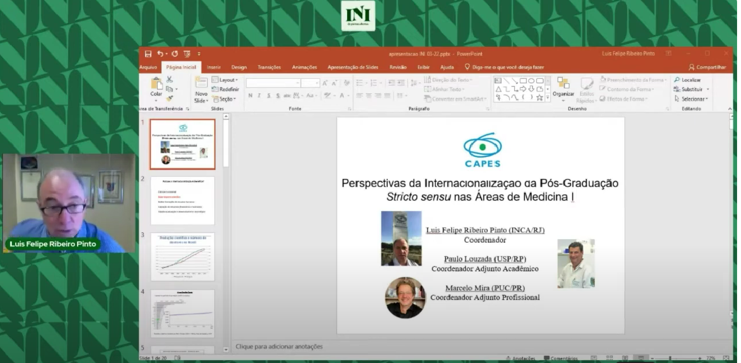Click the Cut scissors icon
Viewport: 741px width, 363px height.
(169, 80)
